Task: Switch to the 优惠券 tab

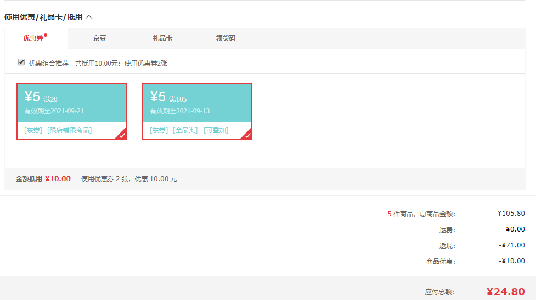Action: click(33, 38)
